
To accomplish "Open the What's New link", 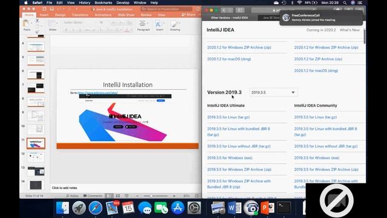I will pos(350,30).
